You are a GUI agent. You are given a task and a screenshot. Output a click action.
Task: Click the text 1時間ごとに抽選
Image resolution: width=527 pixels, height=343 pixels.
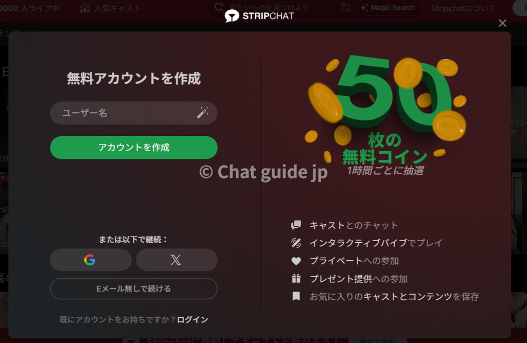click(x=385, y=171)
